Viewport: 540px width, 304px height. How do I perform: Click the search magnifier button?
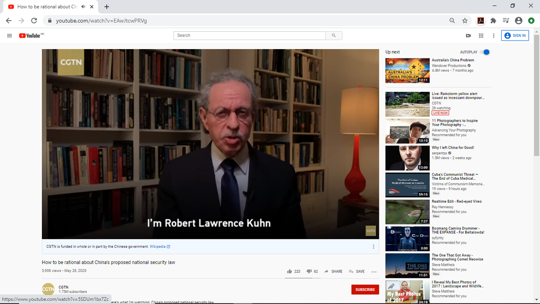[333, 36]
